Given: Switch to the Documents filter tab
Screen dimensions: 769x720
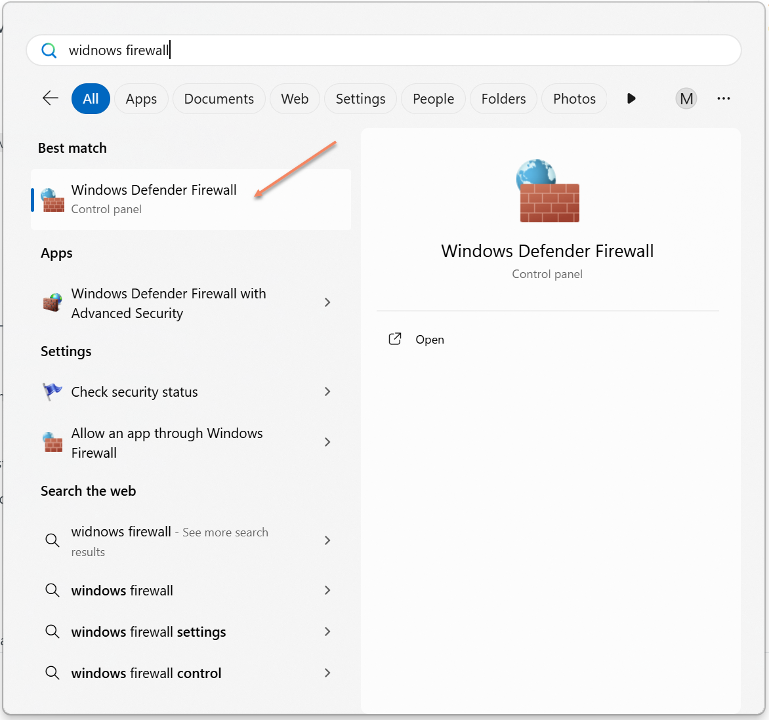Looking at the screenshot, I should [219, 99].
